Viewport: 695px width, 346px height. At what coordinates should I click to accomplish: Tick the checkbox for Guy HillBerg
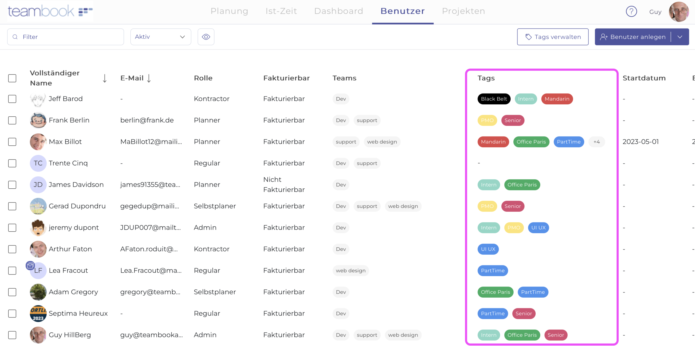[12, 335]
